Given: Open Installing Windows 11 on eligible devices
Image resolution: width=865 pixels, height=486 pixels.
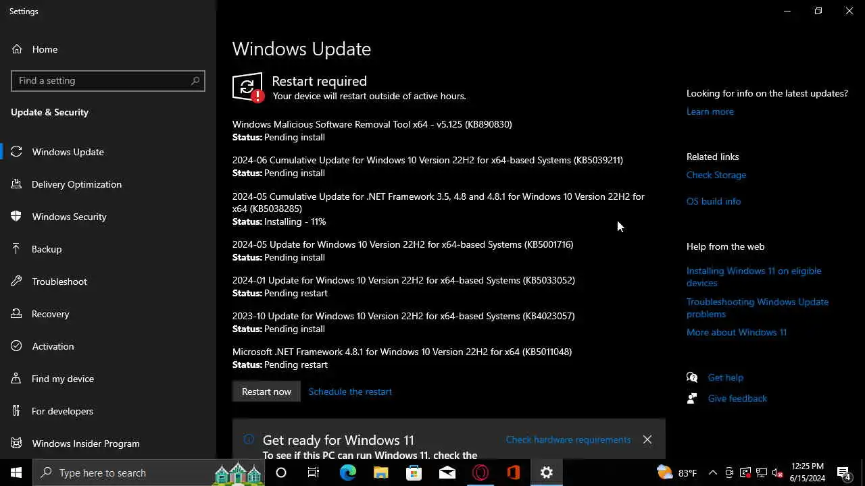Looking at the screenshot, I should coord(753,277).
